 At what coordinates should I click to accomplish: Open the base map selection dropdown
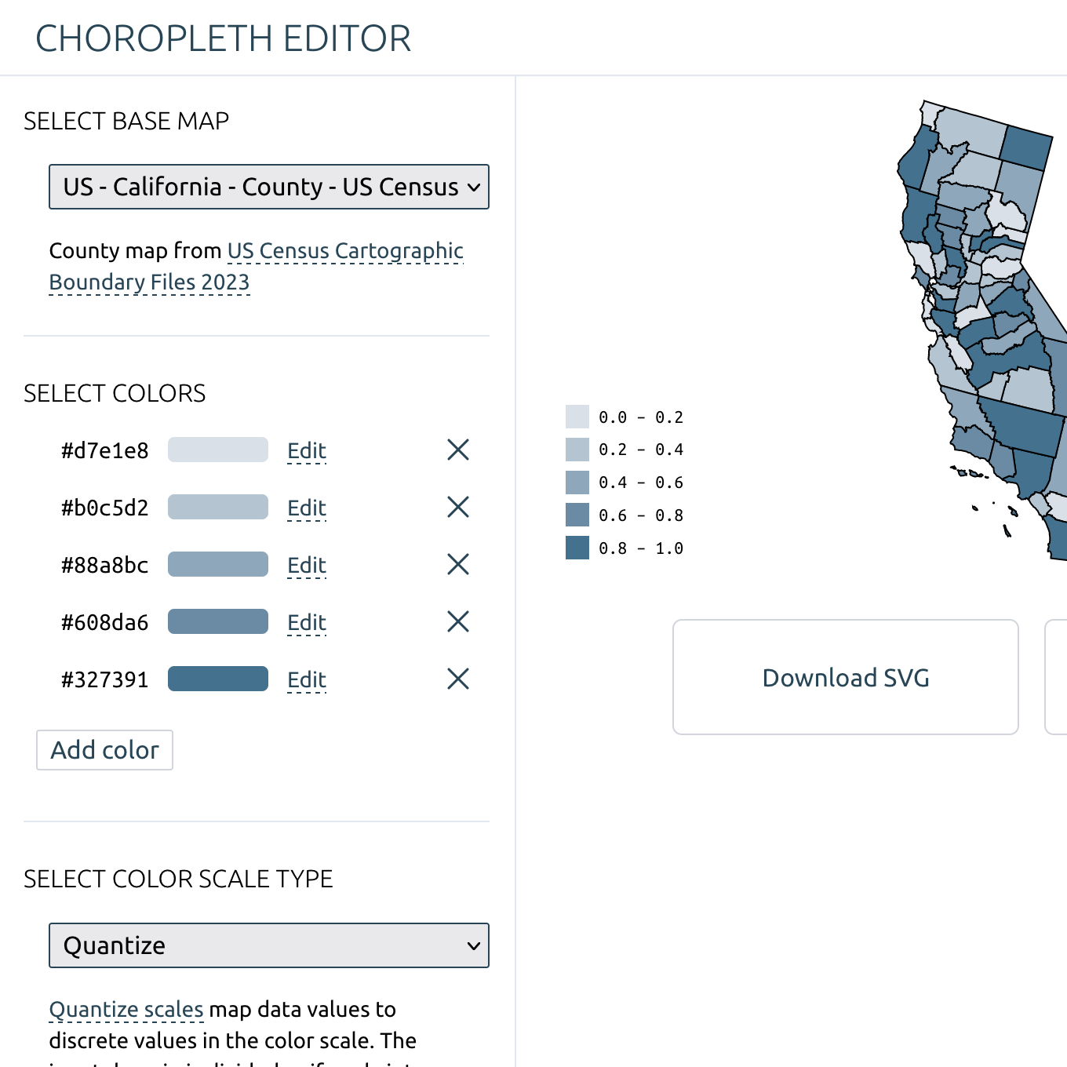269,187
